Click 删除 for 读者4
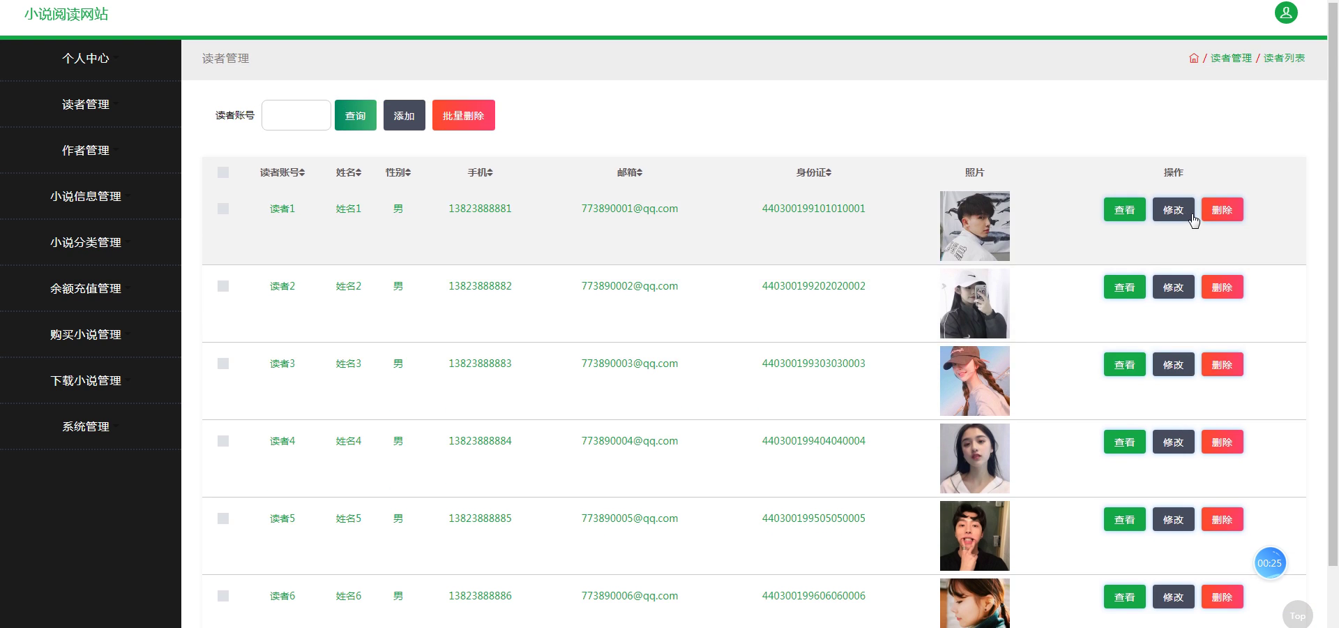Viewport: 1339px width, 628px height. coord(1223,442)
